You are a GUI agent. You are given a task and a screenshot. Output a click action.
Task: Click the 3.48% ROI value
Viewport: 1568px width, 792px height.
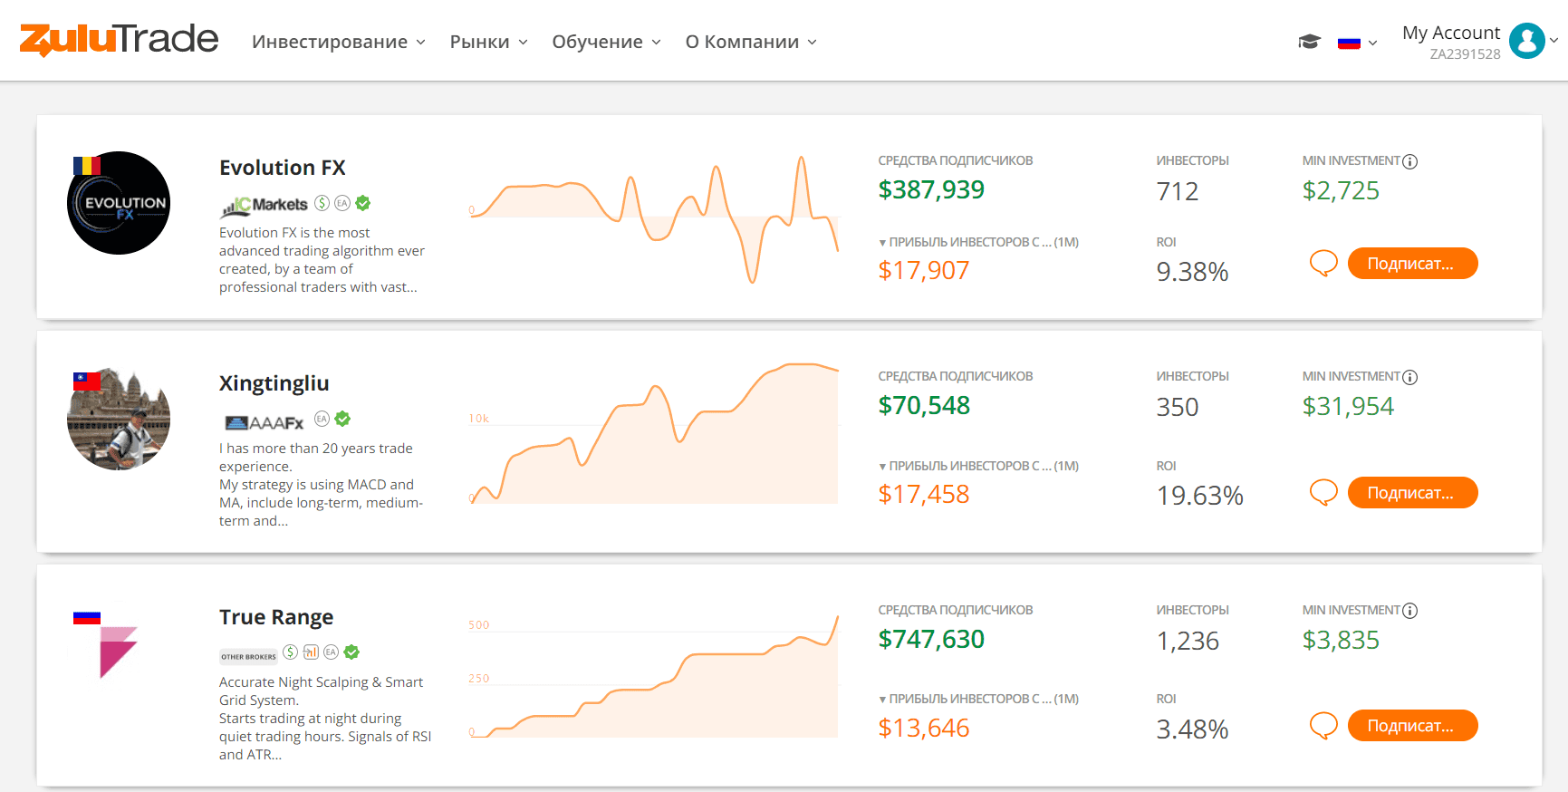click(1192, 729)
